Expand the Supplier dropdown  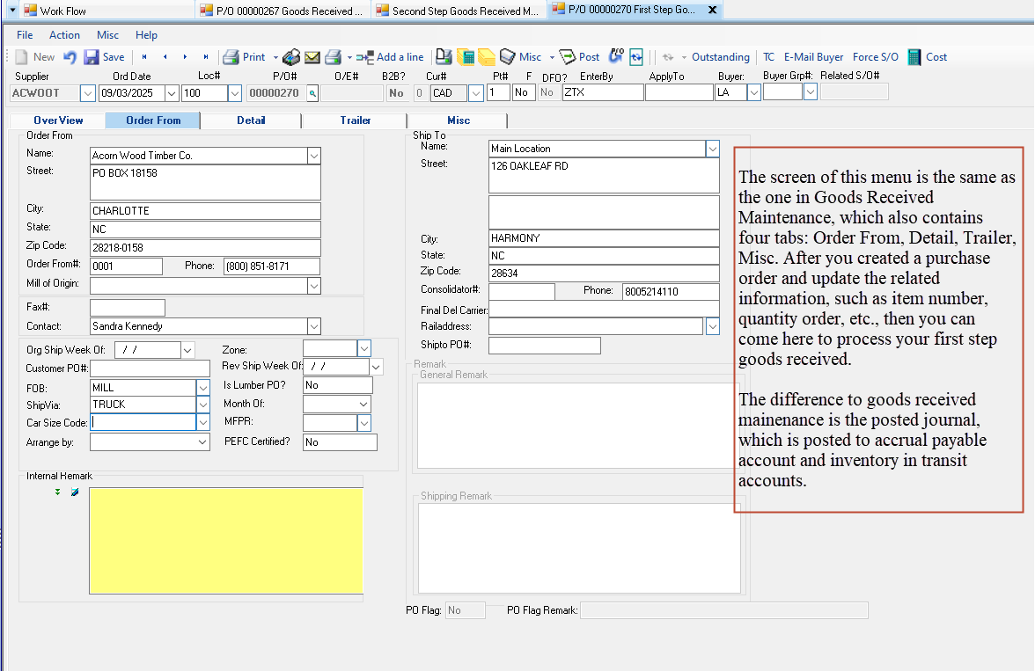pyautogui.click(x=87, y=93)
